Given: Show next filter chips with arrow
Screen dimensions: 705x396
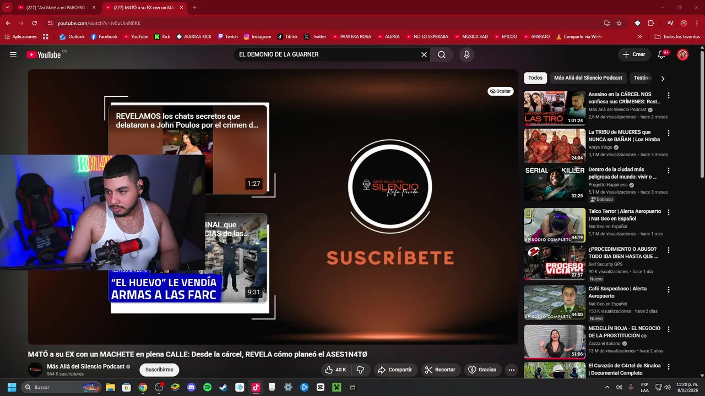Looking at the screenshot, I should (x=663, y=78).
